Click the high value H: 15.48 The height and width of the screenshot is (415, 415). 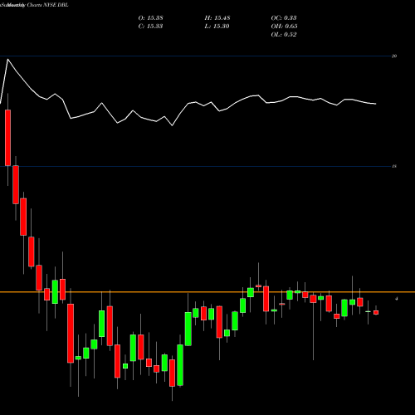pyautogui.click(x=217, y=17)
